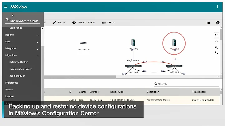This screenshot has width=225, height=126.
Task: Expand the Event menu section
Action: tap(22, 42)
